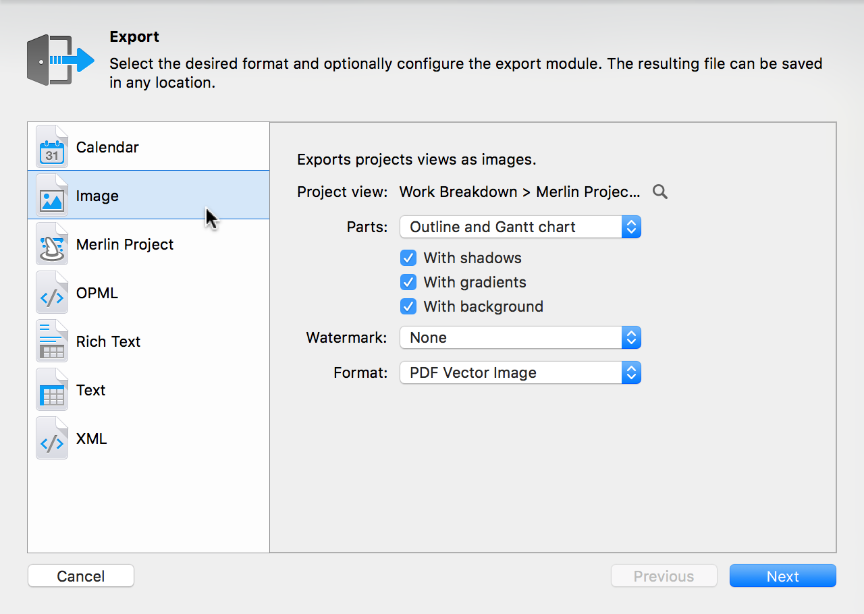
Task: Click the Merlin Project file icon
Action: pos(52,244)
